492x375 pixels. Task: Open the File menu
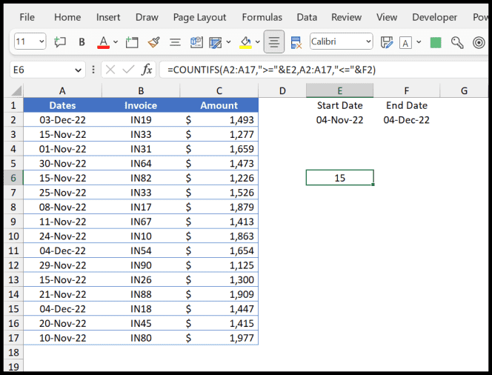tap(27, 17)
